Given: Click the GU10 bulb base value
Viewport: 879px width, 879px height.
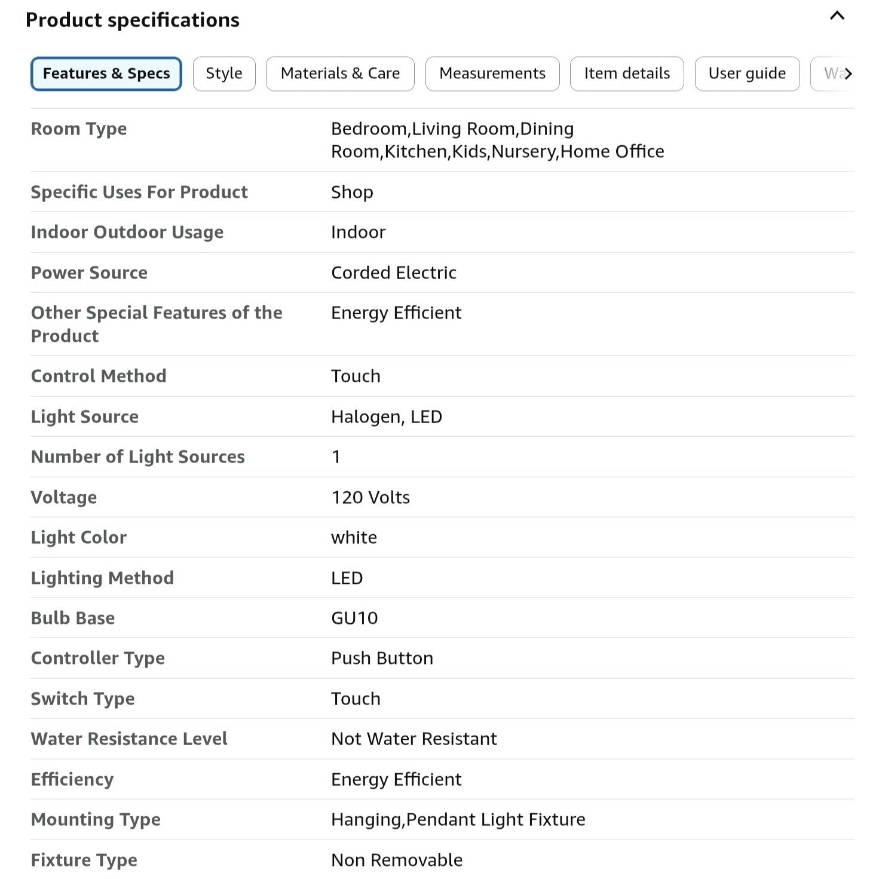Looking at the screenshot, I should tap(354, 618).
